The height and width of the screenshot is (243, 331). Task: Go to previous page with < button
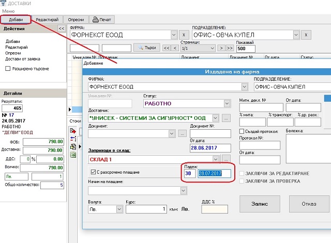coord(175,48)
